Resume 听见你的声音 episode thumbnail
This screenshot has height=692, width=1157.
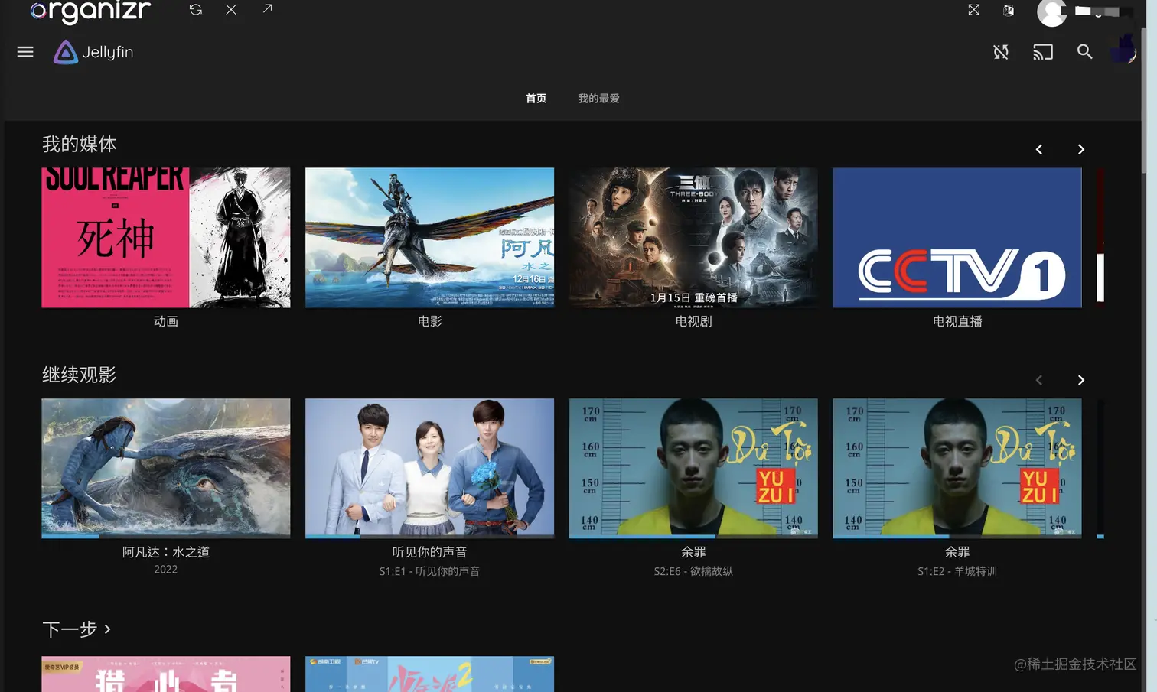429,468
